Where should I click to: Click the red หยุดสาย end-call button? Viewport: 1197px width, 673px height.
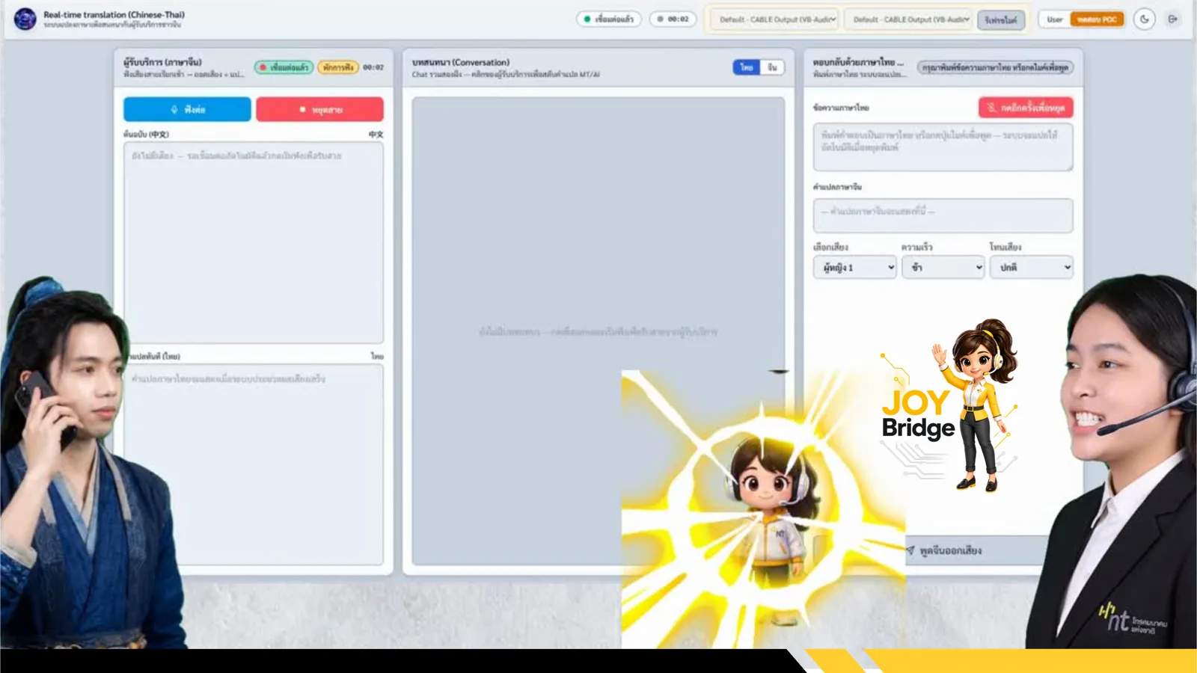(x=319, y=109)
